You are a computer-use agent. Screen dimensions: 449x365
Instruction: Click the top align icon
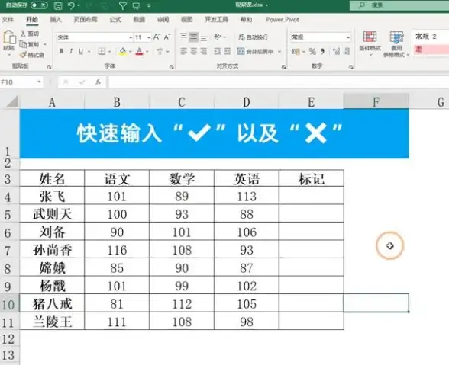click(183, 37)
